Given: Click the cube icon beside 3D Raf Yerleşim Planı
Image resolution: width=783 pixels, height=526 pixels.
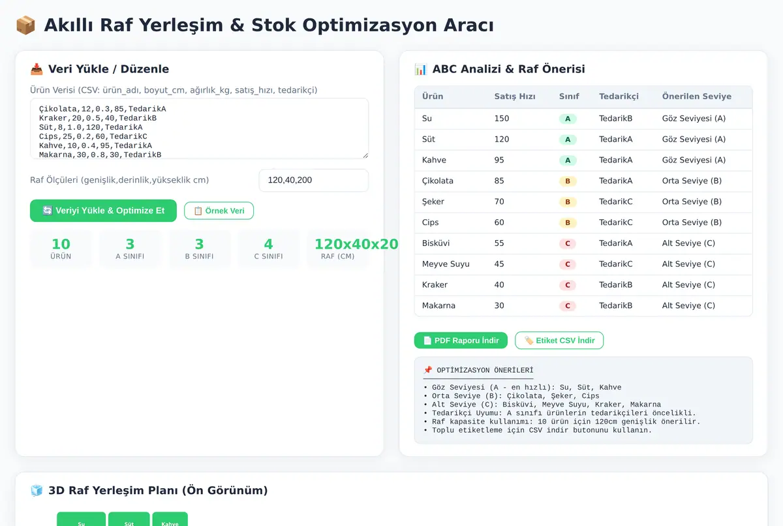Looking at the screenshot, I should click(x=37, y=491).
